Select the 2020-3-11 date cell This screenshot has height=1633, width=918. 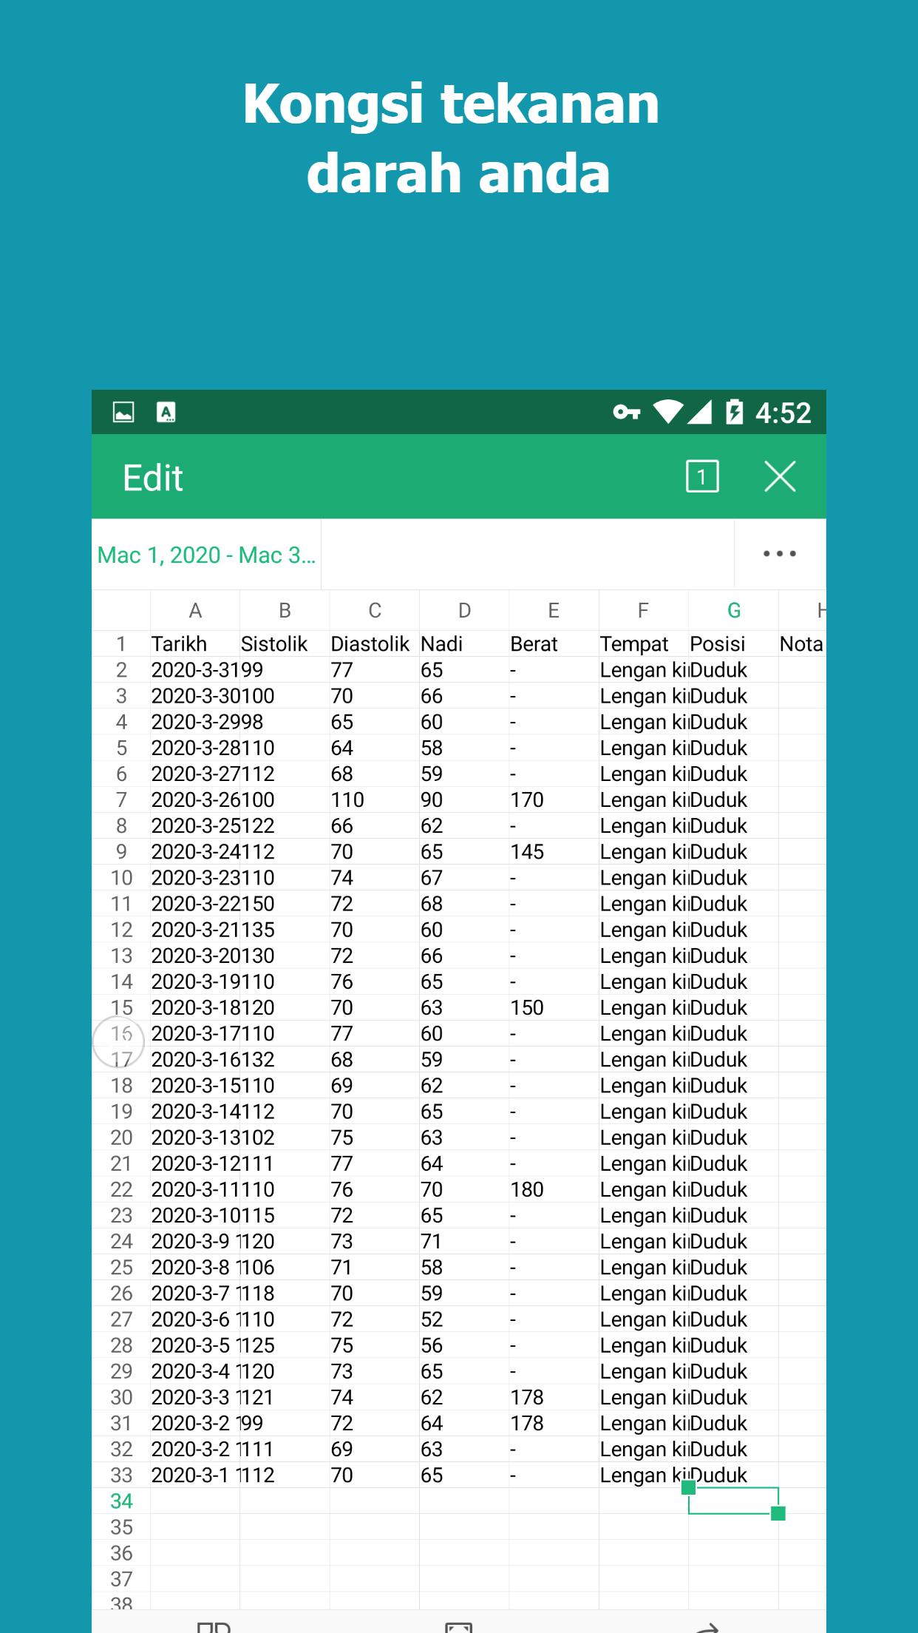point(195,1189)
